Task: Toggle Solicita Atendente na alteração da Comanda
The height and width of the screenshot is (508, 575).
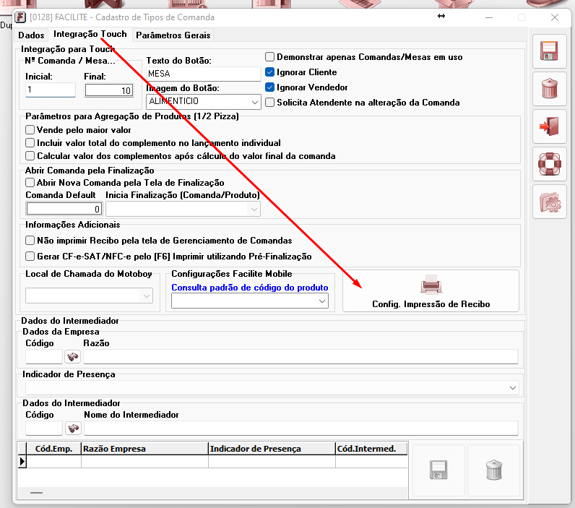Action: (x=269, y=103)
